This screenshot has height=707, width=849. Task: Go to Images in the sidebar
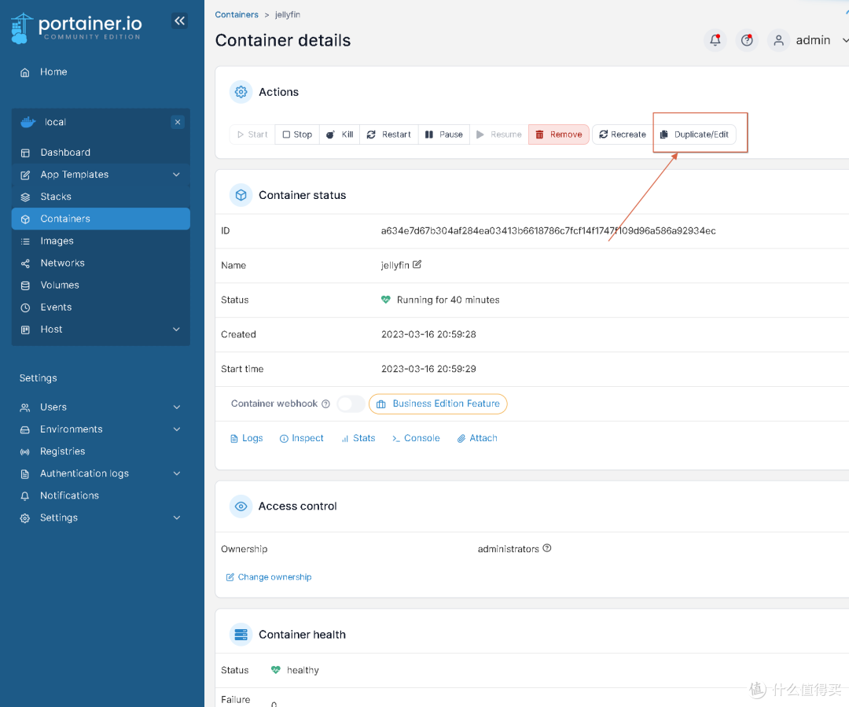tap(57, 241)
